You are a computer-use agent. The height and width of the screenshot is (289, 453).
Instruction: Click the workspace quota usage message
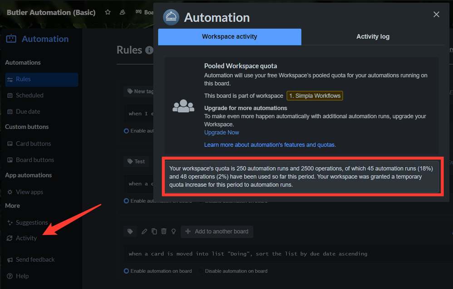coord(301,176)
